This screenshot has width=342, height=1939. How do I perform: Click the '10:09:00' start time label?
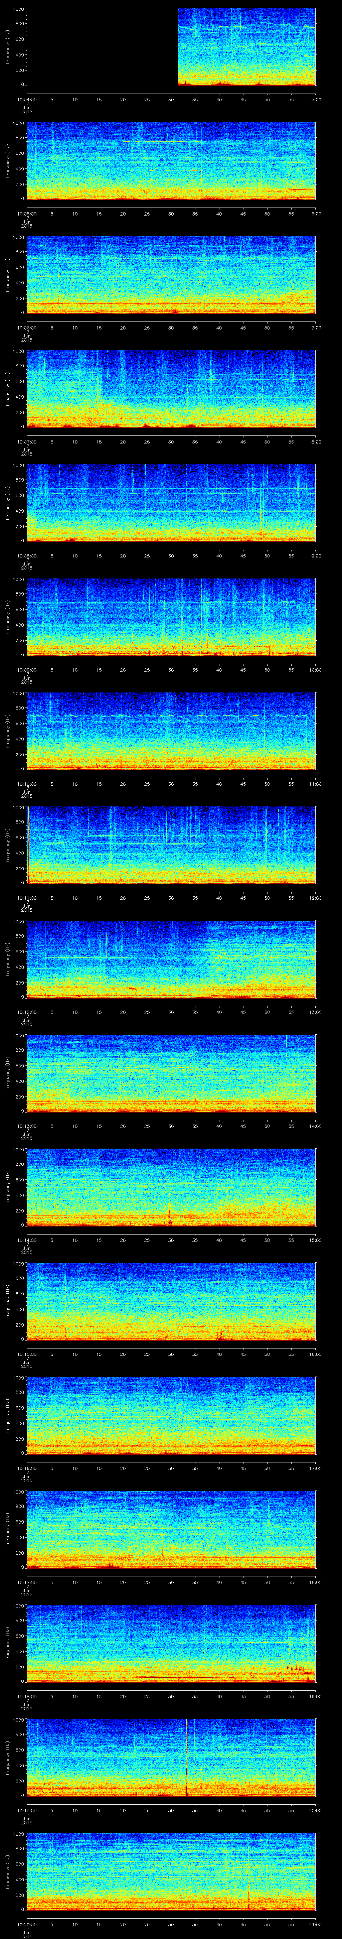pos(26,670)
